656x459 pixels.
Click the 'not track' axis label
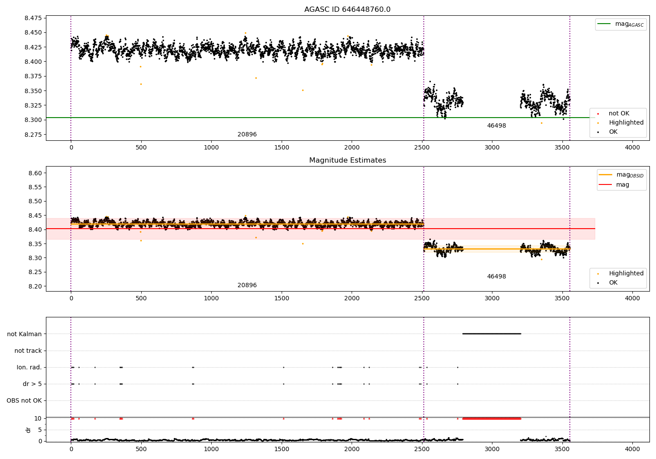[28, 351]
